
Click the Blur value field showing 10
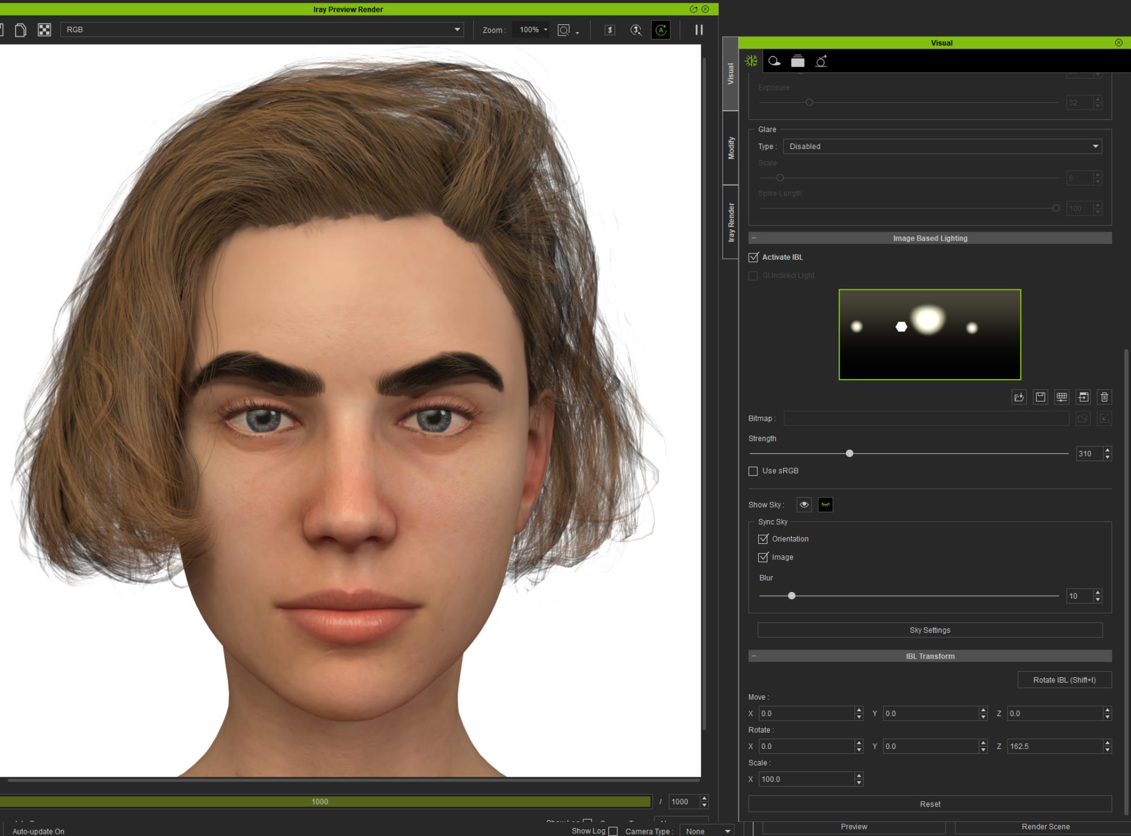point(1080,596)
